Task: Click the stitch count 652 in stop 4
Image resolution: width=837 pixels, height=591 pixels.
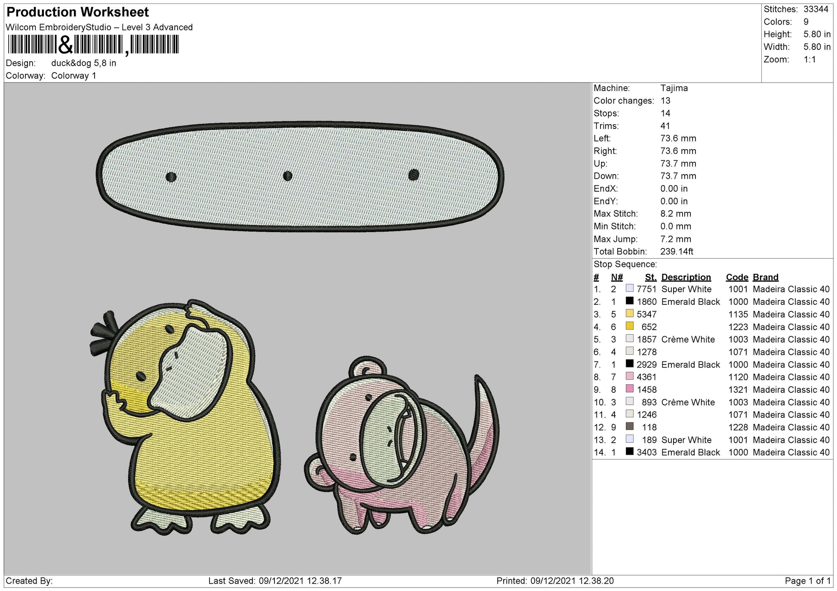Action: point(649,327)
